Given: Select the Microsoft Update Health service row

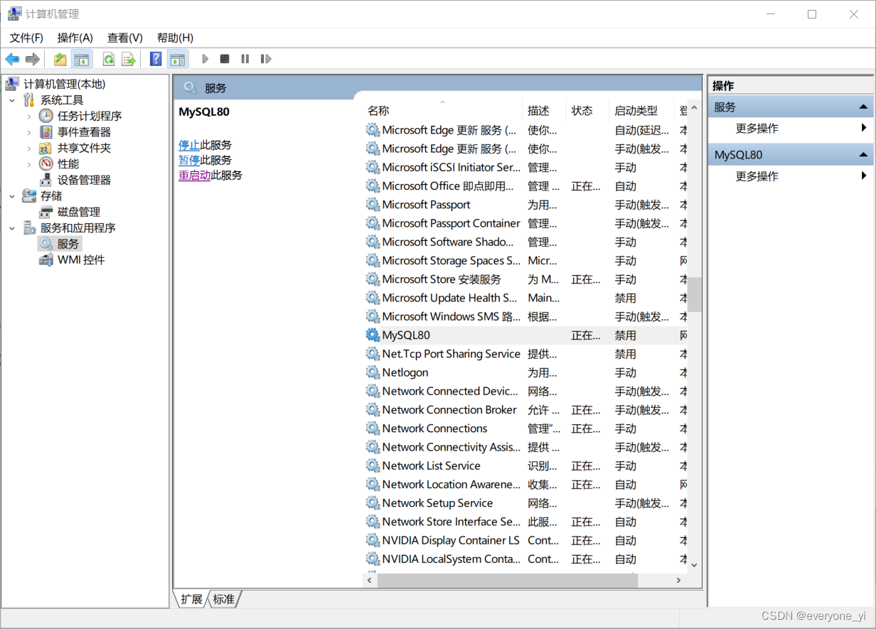Looking at the screenshot, I should (525, 298).
